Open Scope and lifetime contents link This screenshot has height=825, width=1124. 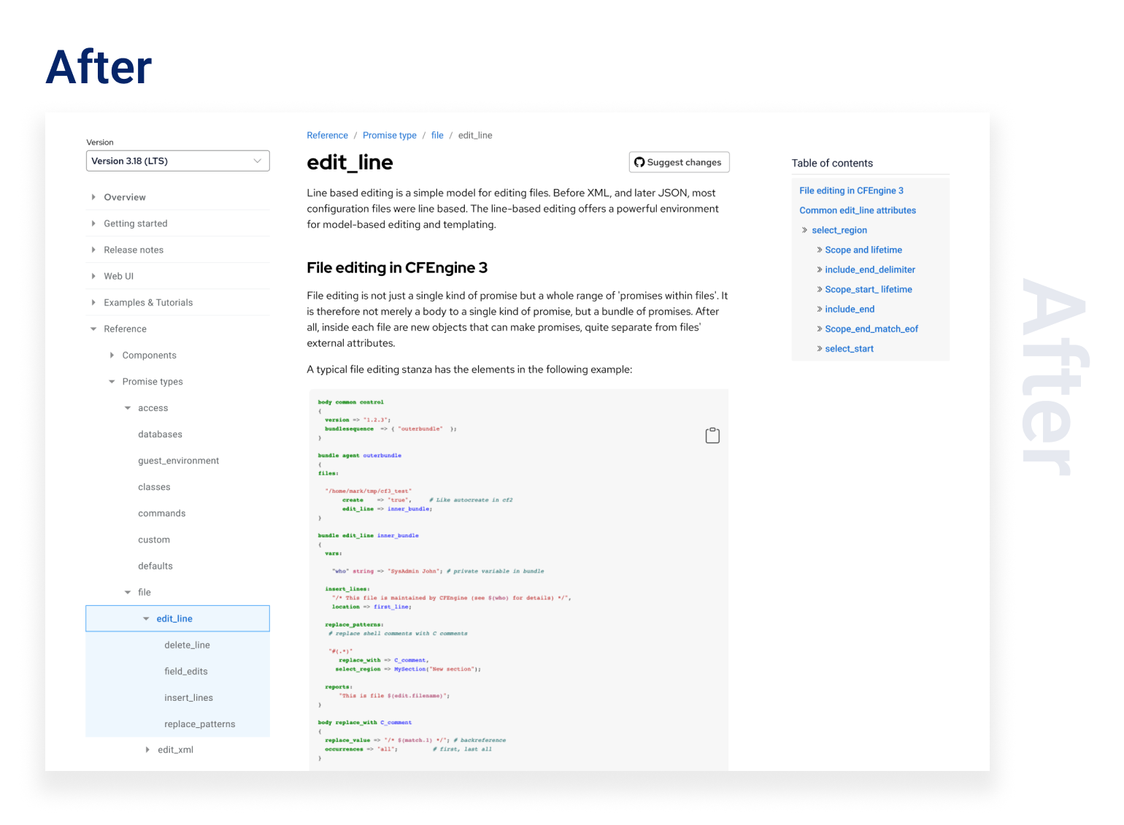point(863,250)
